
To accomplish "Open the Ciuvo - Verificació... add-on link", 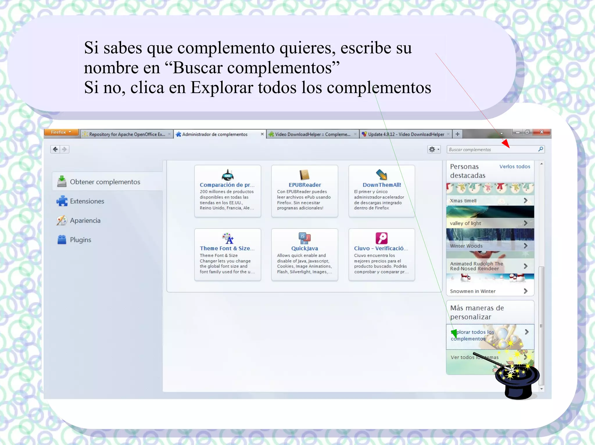I will click(x=381, y=248).
